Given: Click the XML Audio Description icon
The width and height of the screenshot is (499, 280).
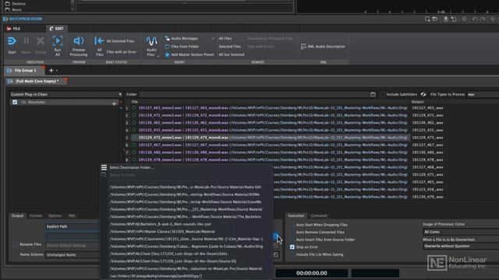Looking at the screenshot, I should coord(303,47).
